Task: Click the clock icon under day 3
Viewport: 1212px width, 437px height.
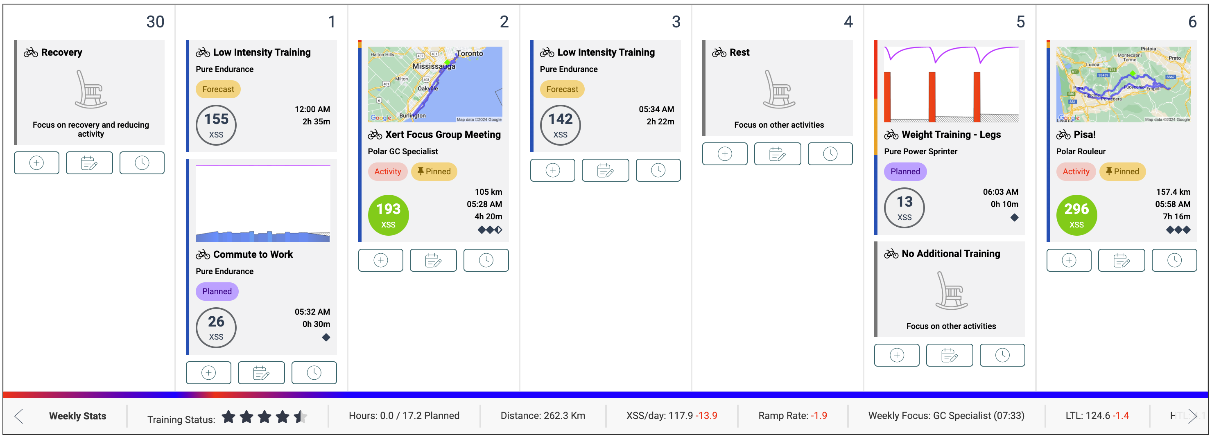Action: 657,170
